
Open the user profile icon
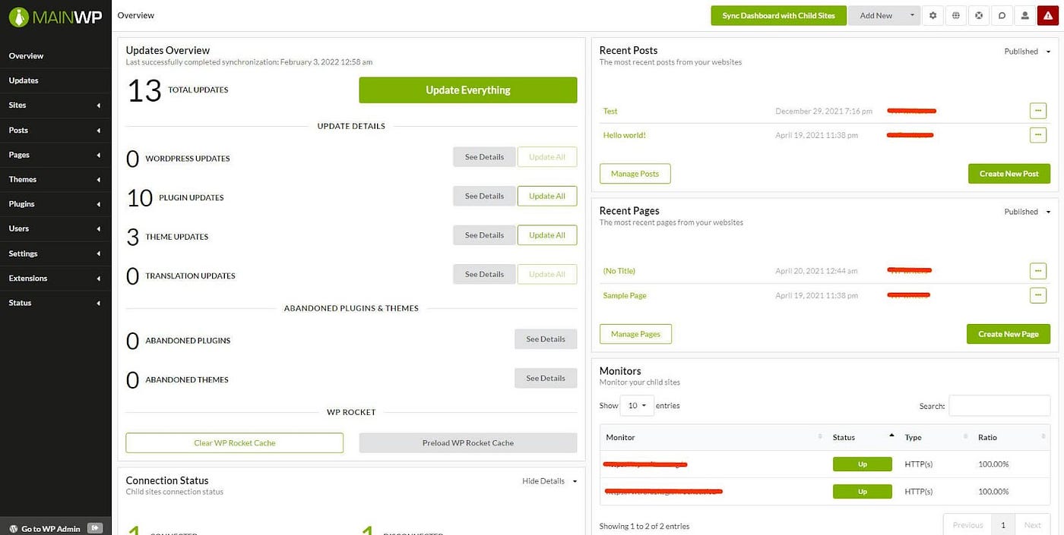point(1025,15)
